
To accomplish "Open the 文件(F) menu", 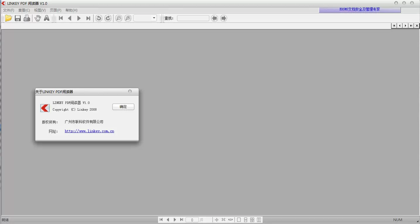I will (x=8, y=10).
